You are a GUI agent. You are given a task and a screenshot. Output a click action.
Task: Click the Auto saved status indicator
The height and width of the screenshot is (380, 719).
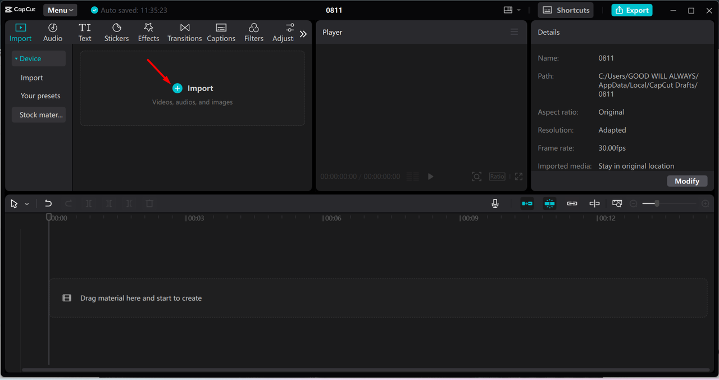tap(129, 10)
